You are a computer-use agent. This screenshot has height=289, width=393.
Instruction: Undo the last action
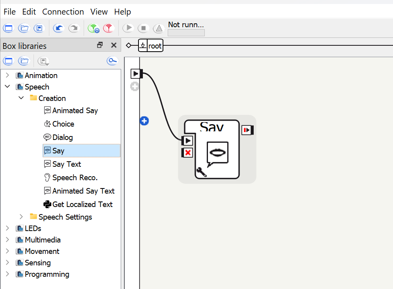coord(59,28)
